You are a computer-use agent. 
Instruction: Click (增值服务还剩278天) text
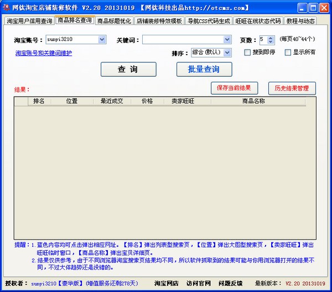[x=112, y=283]
